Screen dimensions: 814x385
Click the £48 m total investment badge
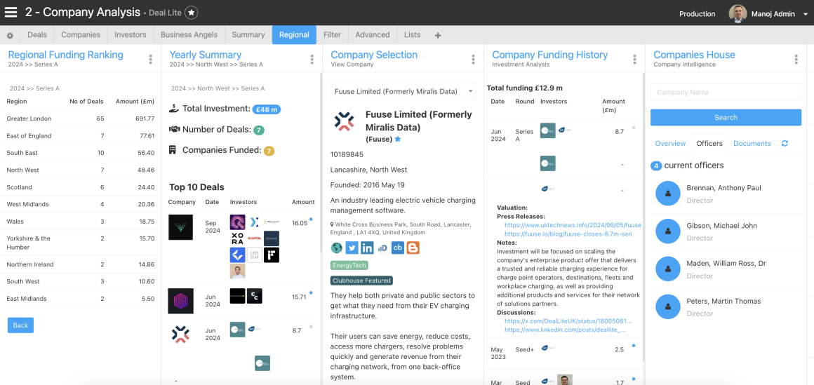tap(267, 109)
